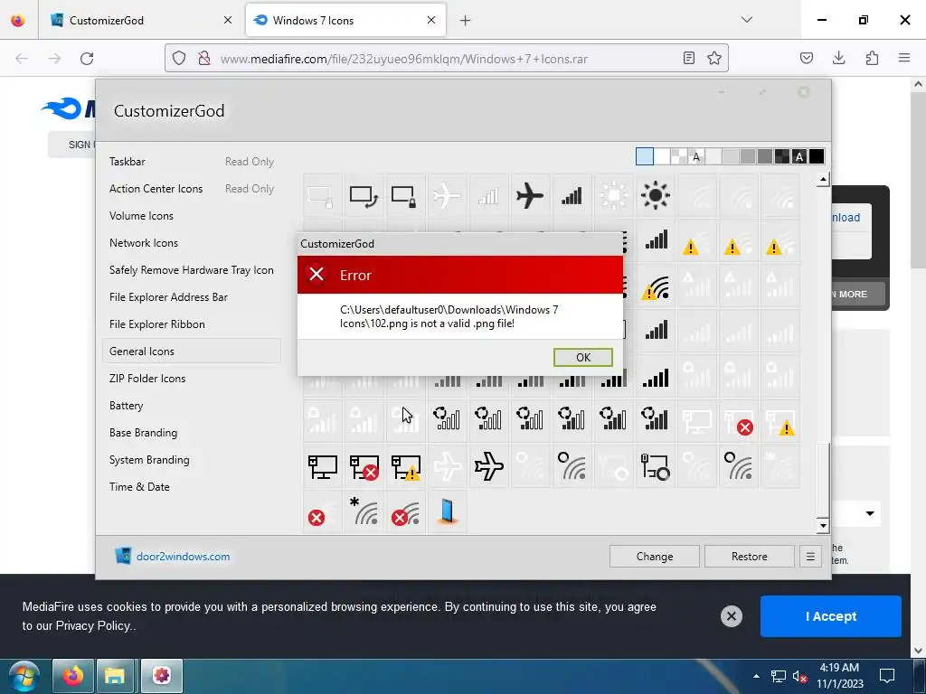Visit the door2windows.com link

(x=183, y=557)
